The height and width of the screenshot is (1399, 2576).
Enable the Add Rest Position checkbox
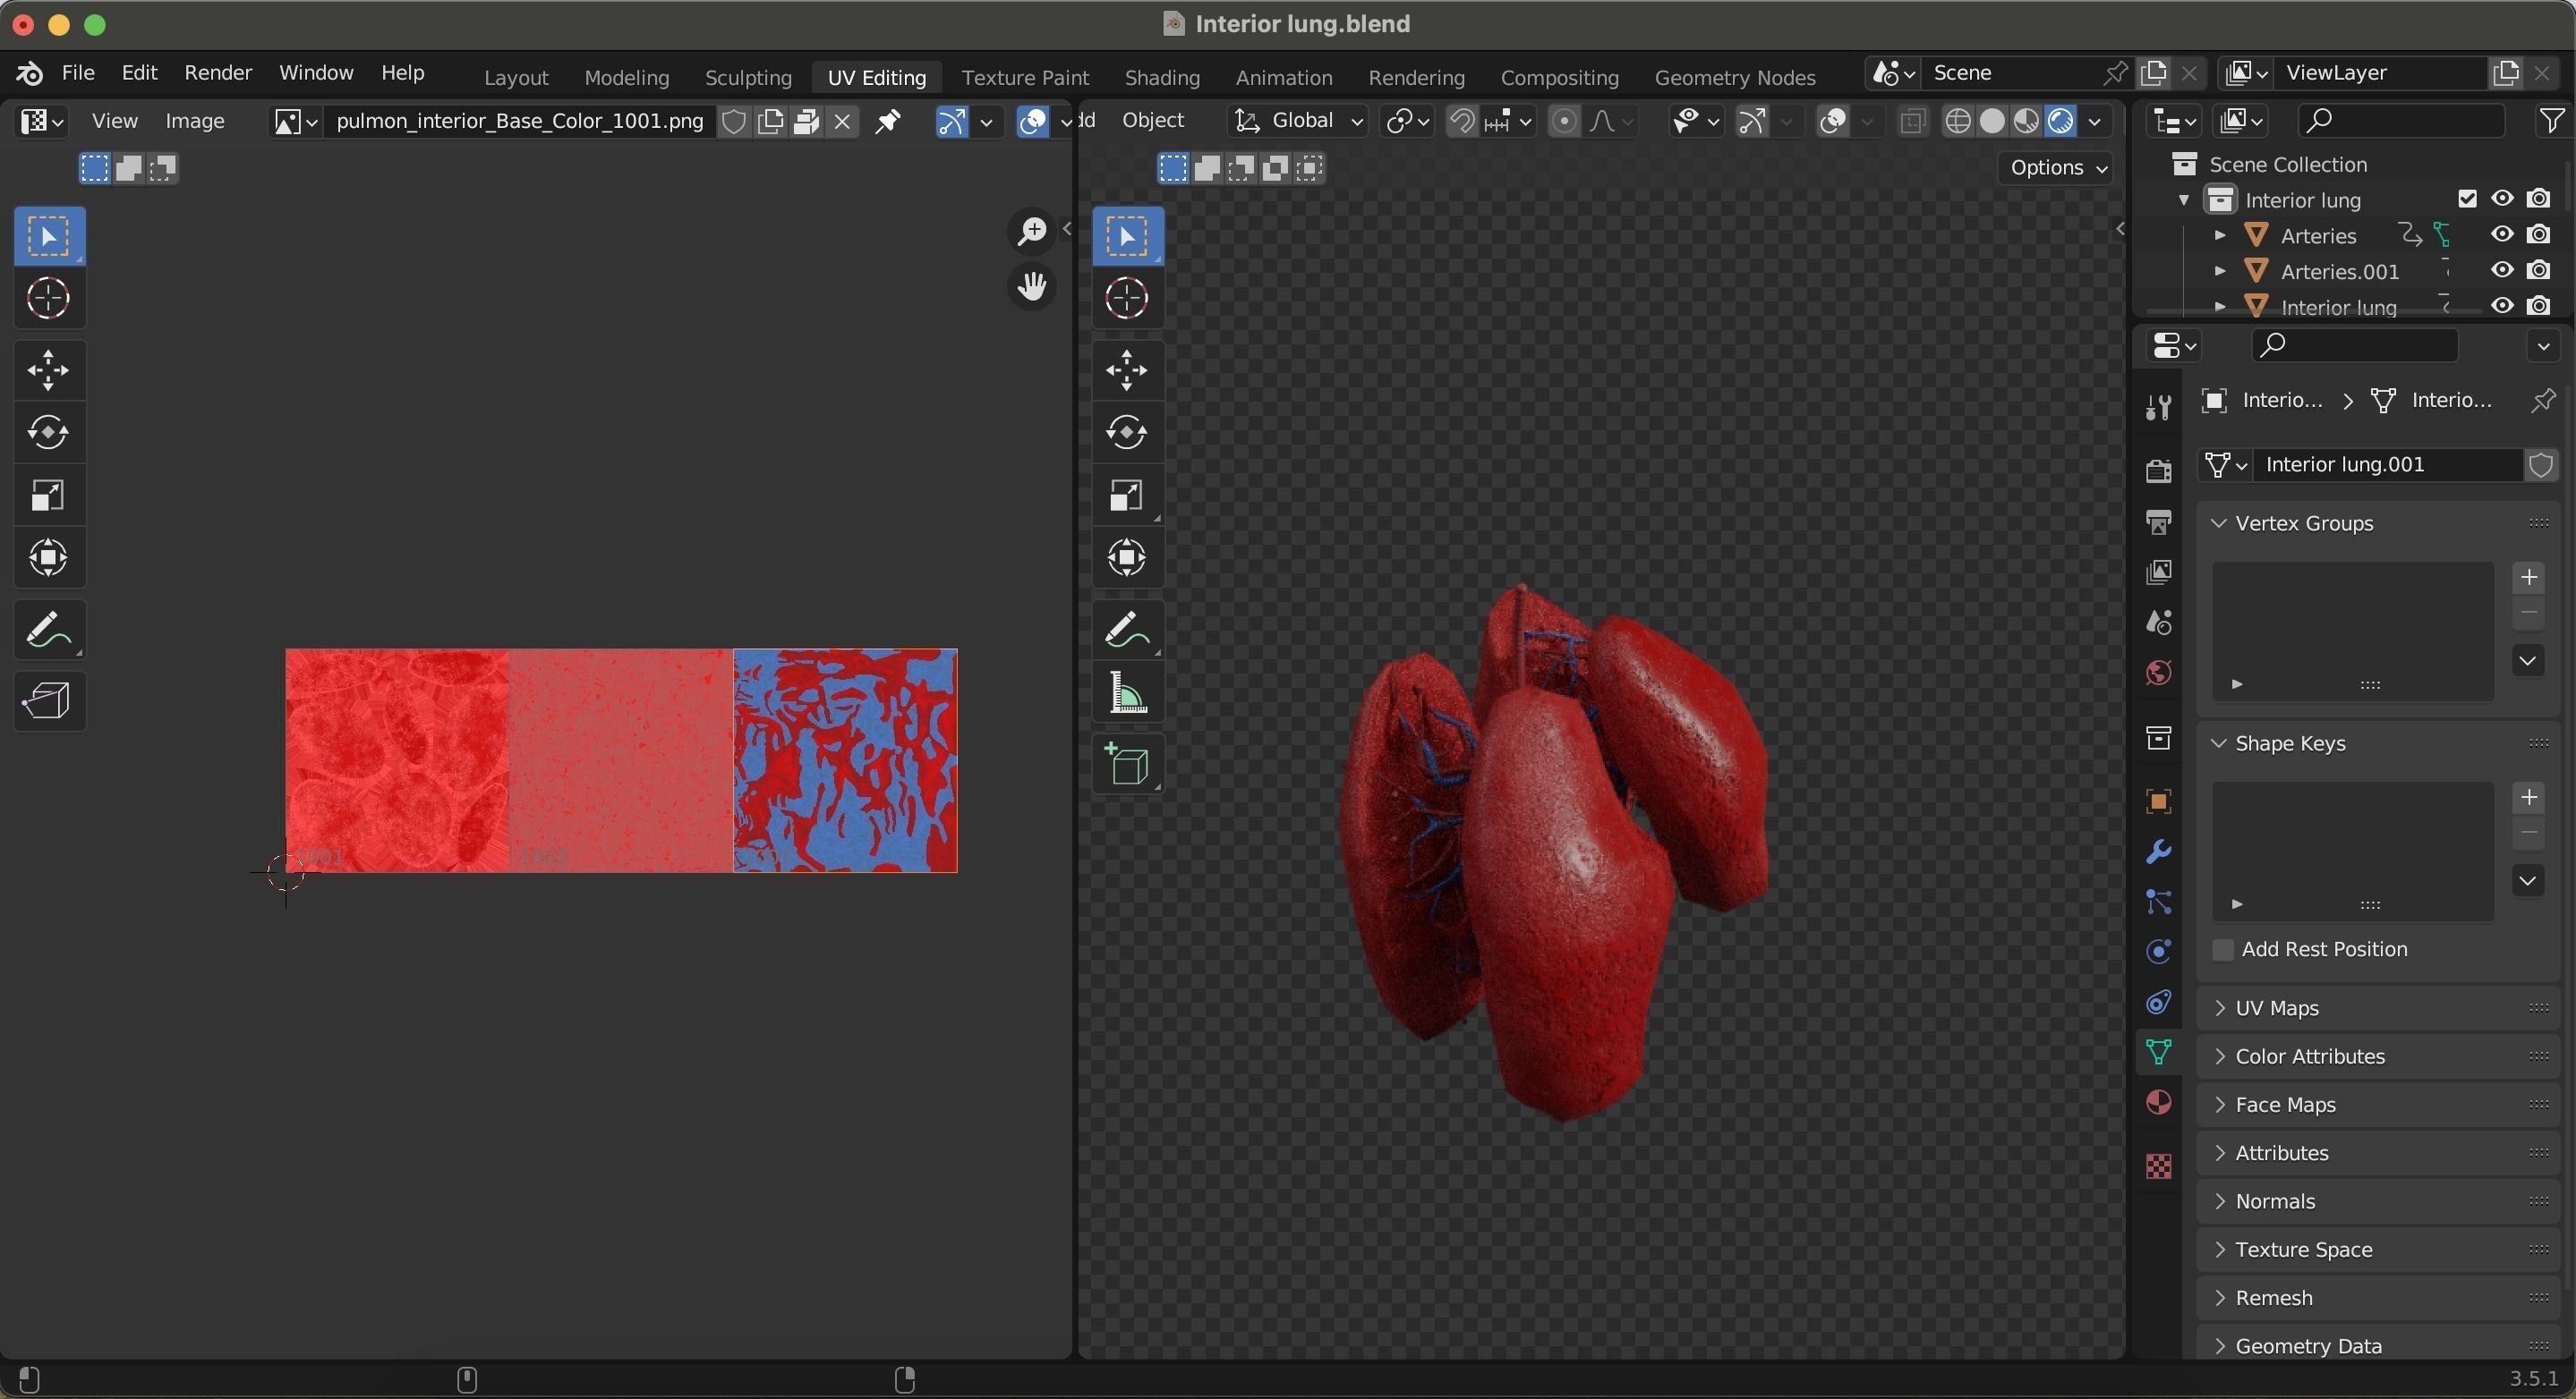click(2223, 949)
